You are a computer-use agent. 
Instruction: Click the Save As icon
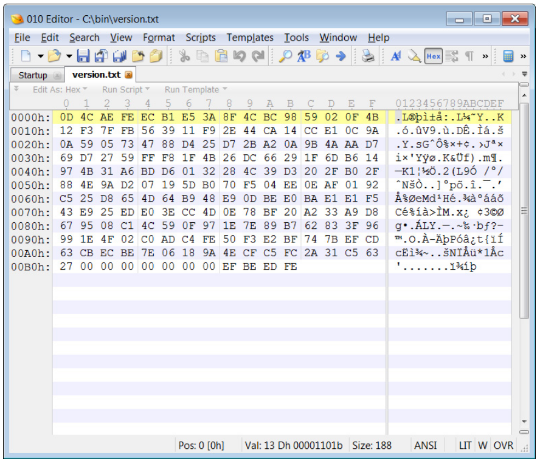tap(101, 56)
